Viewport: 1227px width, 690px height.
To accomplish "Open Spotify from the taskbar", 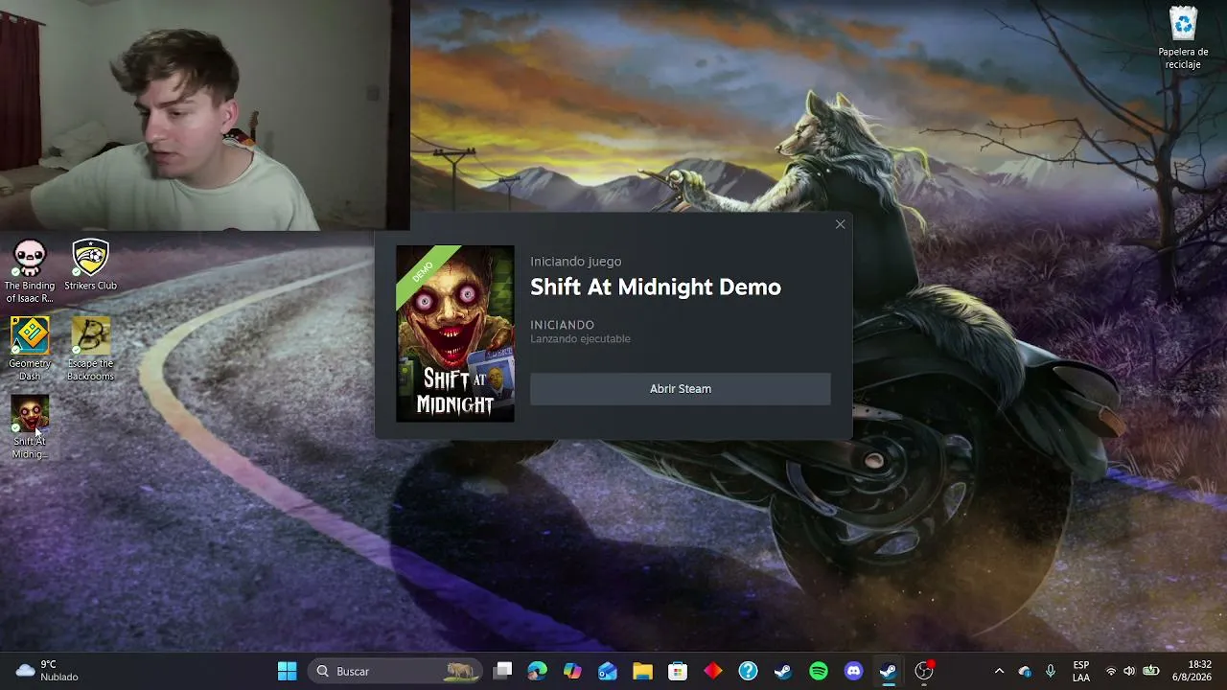I will point(819,671).
